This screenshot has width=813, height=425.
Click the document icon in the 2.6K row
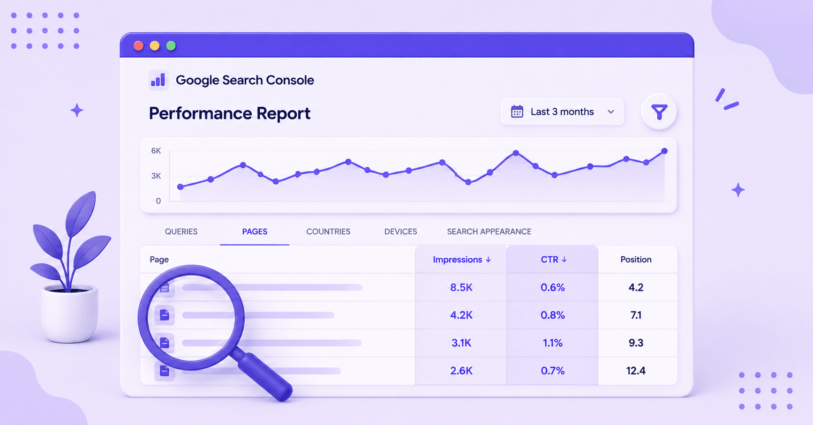[x=164, y=371]
